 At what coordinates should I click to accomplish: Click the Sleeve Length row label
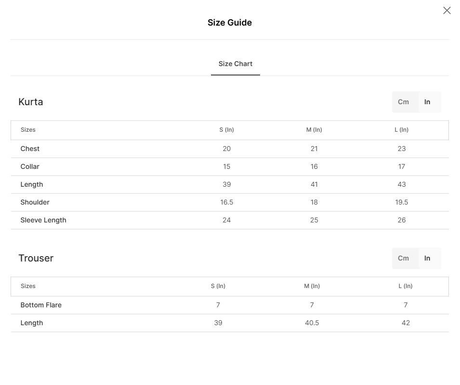coord(43,220)
